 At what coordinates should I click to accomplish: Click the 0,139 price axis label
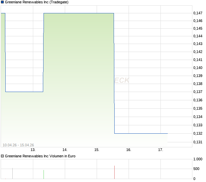(198, 76)
